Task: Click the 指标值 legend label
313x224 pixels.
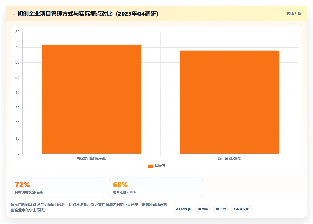Action: pyautogui.click(x=160, y=166)
